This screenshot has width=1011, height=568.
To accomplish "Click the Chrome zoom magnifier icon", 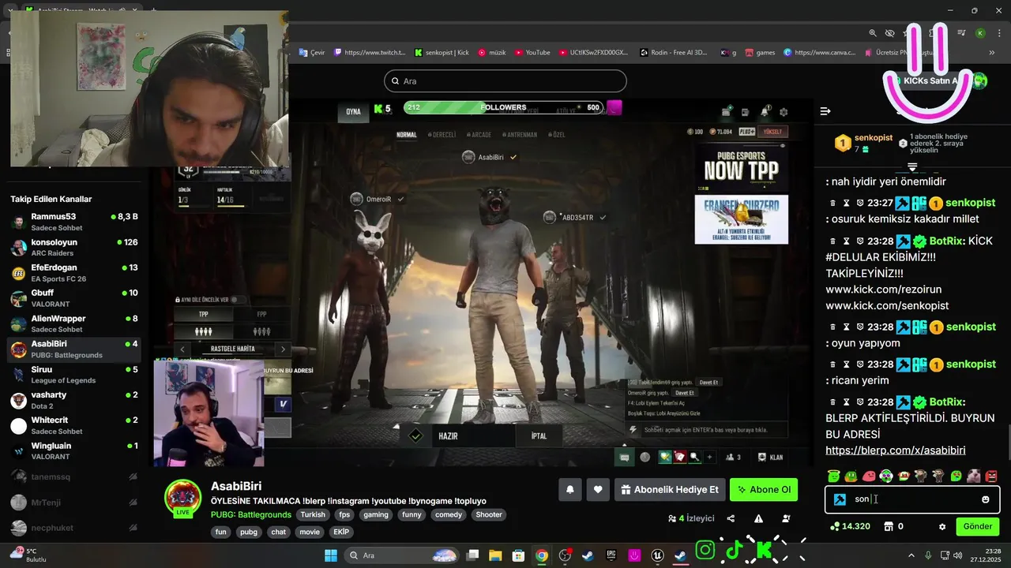I will pyautogui.click(x=873, y=33).
